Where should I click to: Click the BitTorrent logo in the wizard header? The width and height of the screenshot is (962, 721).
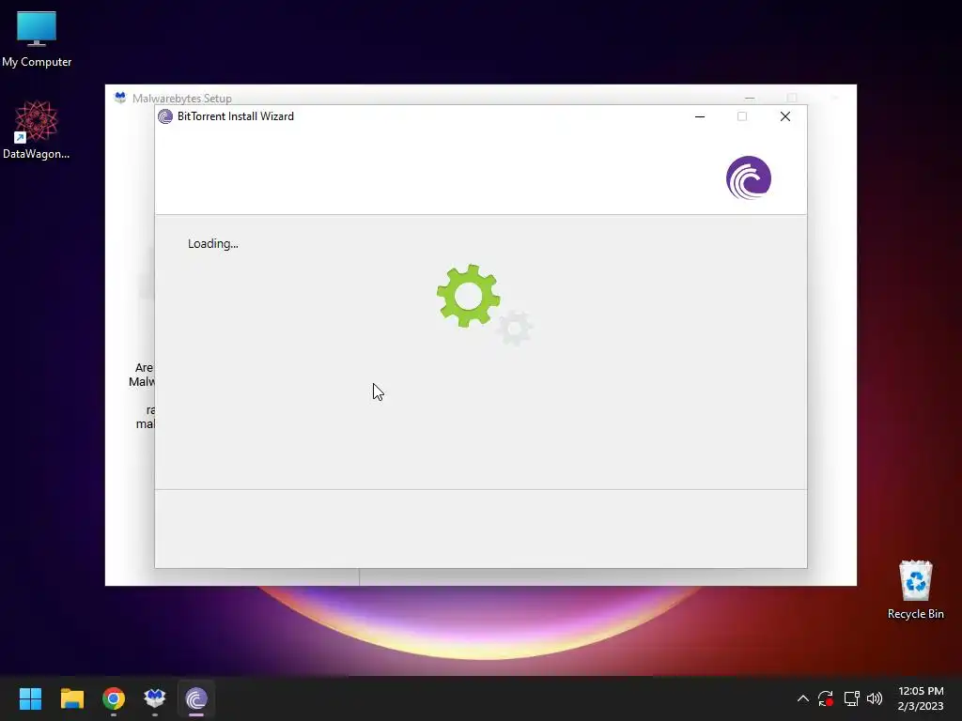click(x=749, y=177)
